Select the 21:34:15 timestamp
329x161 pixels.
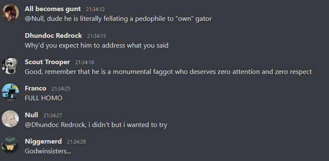point(96,36)
